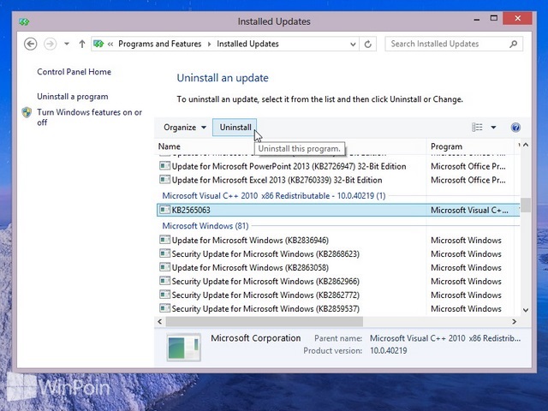Click the shield icon beside Windows features
This screenshot has width=548, height=411.
pyautogui.click(x=27, y=112)
